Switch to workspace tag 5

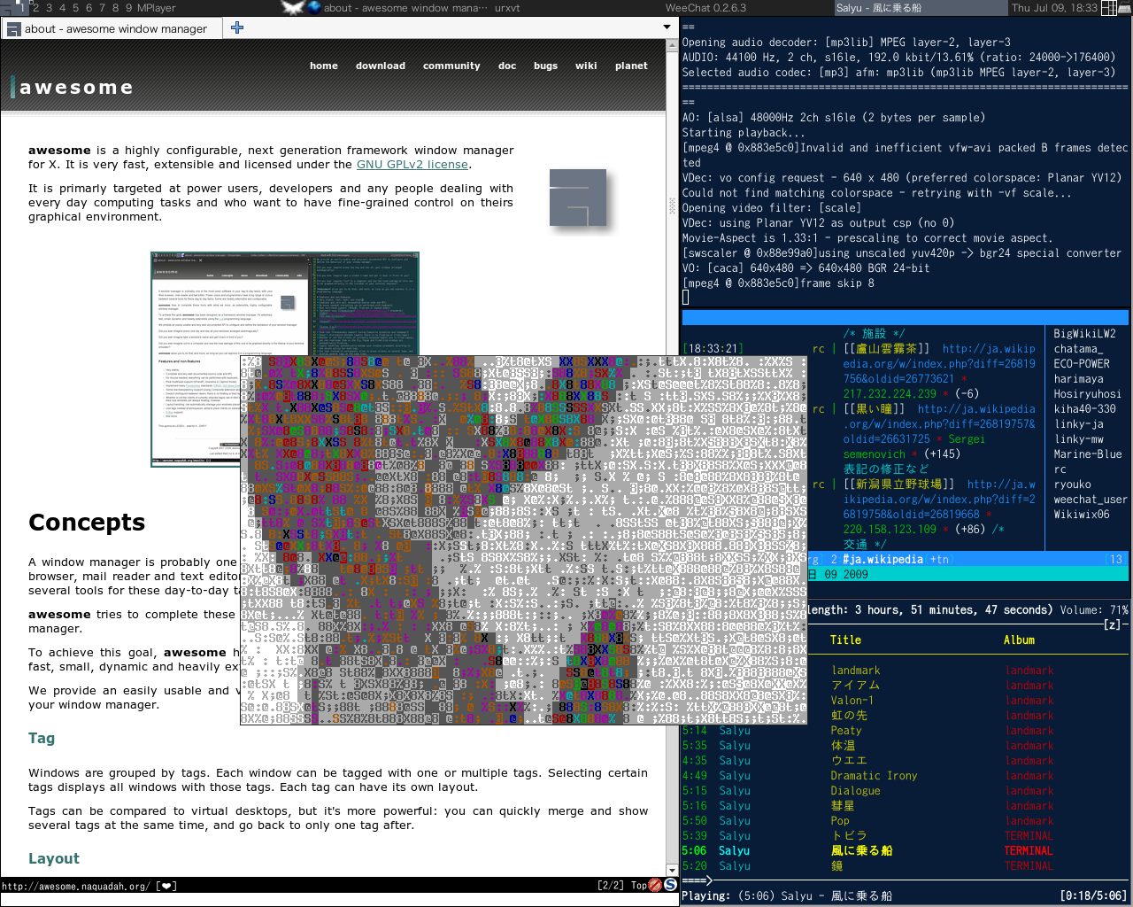point(75,8)
